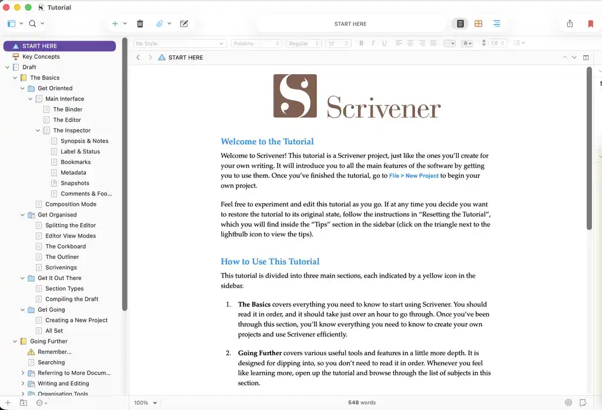Collapse the Draft folder

coord(7,67)
